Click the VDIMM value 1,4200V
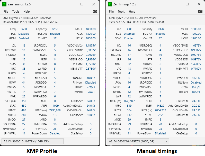 coord(196,64)
